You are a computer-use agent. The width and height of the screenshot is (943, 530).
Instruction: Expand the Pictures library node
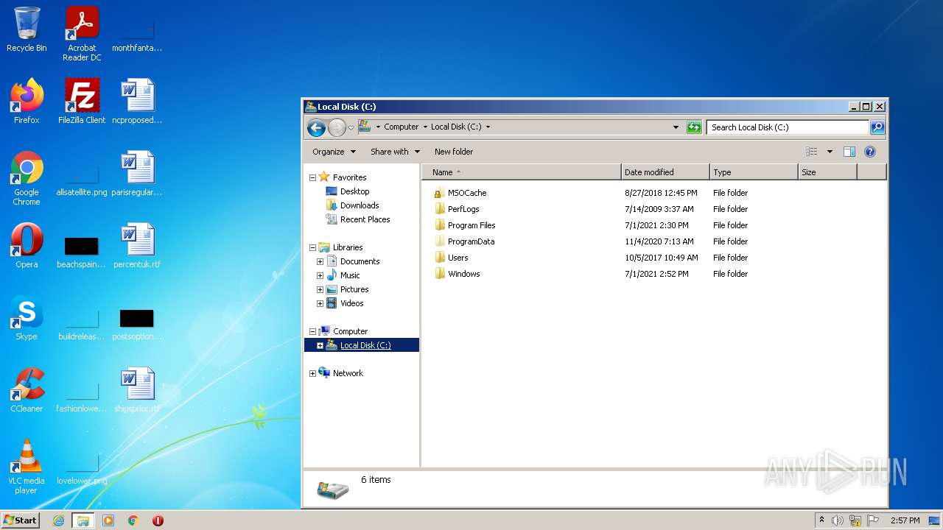[x=320, y=289]
